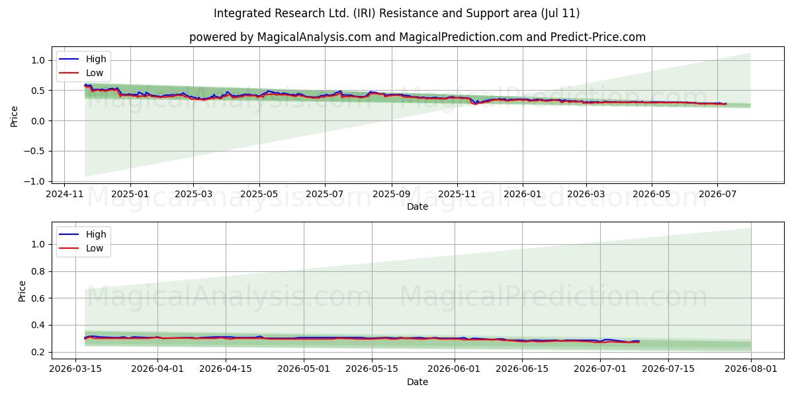This screenshot has height=397, width=794.
Task: Click the '2026-07-15' tick label in bottom chart
Action: [668, 370]
